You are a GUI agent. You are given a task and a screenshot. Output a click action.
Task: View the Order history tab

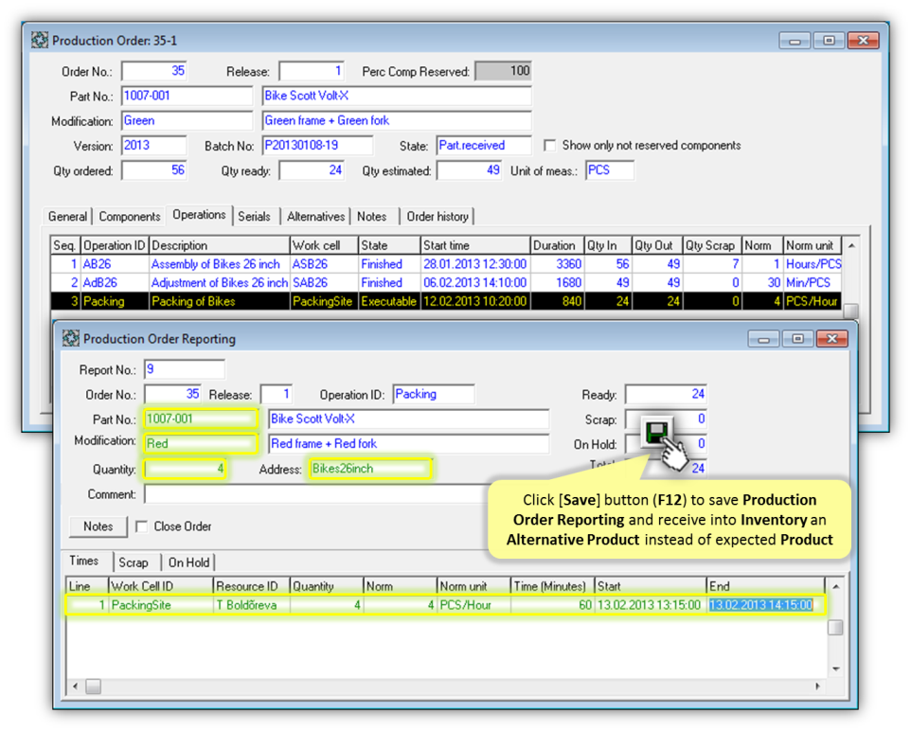(438, 216)
